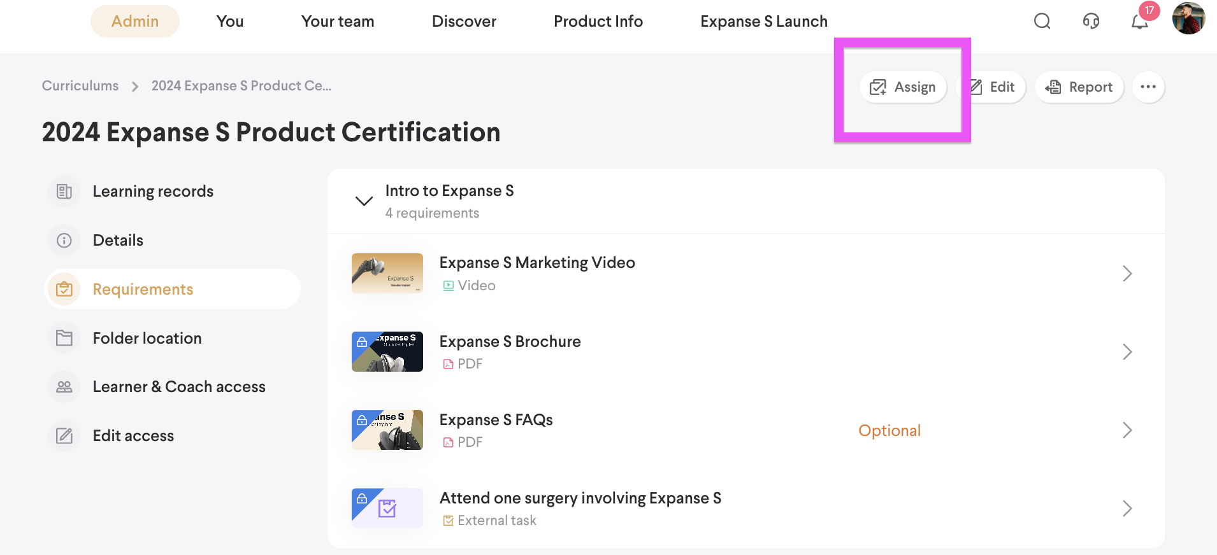Screen dimensions: 1217x555
Task: Go to Curriculums breadcrumb link
Action: (80, 86)
